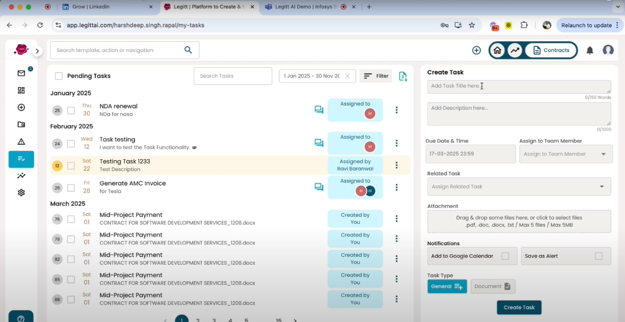The height and width of the screenshot is (322, 625).
Task: Open the Assign to Team Member dropdown
Action: click(x=566, y=154)
